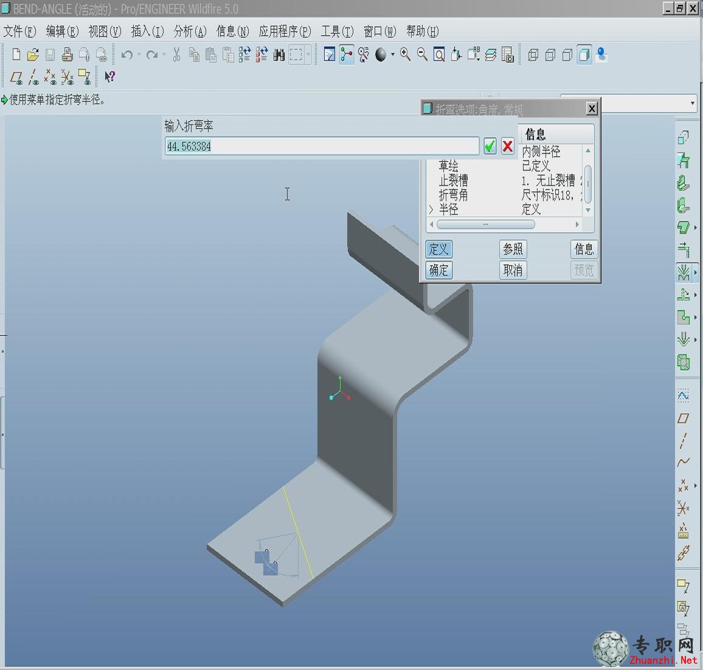This screenshot has height=670, width=703.
Task: Accept the bend value with green check
Action: tap(490, 146)
